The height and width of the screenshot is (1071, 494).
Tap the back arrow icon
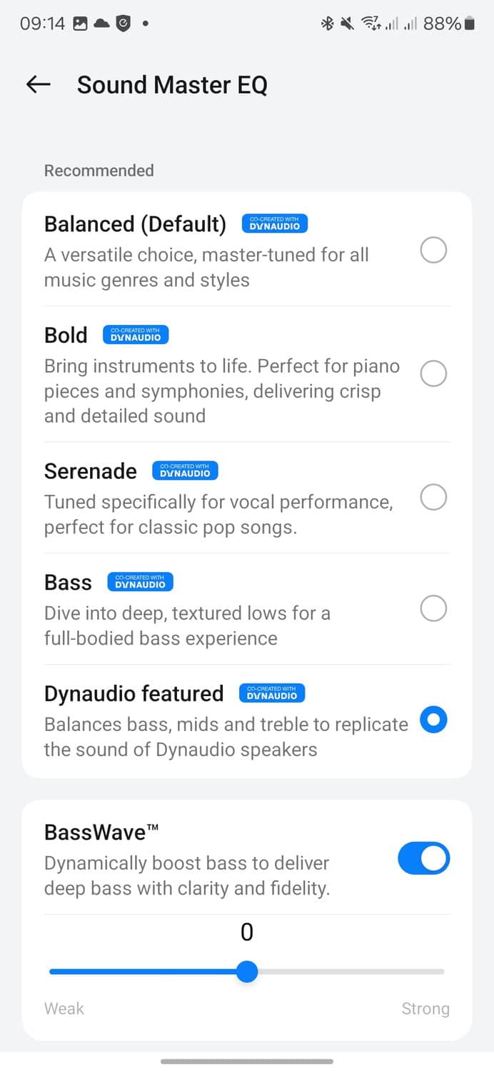point(39,85)
